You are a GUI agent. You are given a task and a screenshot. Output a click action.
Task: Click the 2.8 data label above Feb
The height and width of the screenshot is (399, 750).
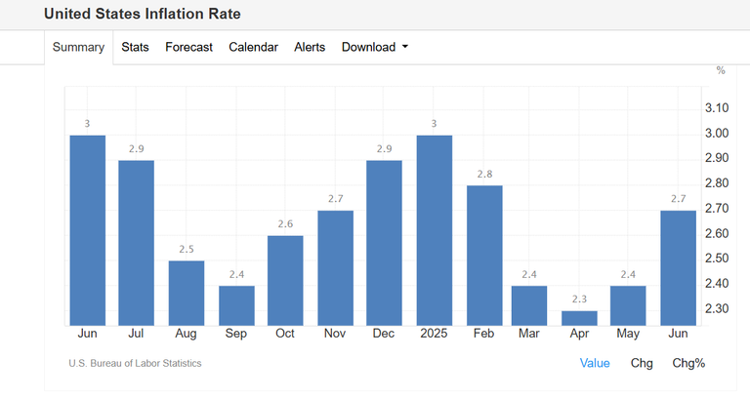click(x=484, y=174)
